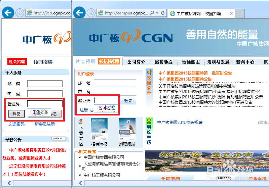
Task: Click the 登录 button in the 用户登录 panel
Action: click(x=128, y=100)
